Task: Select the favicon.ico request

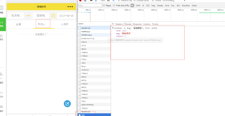Action: click(x=94, y=112)
